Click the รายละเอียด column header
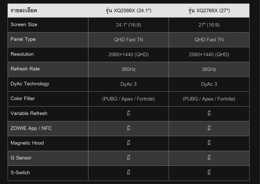This screenshot has height=184, width=260. (24, 11)
